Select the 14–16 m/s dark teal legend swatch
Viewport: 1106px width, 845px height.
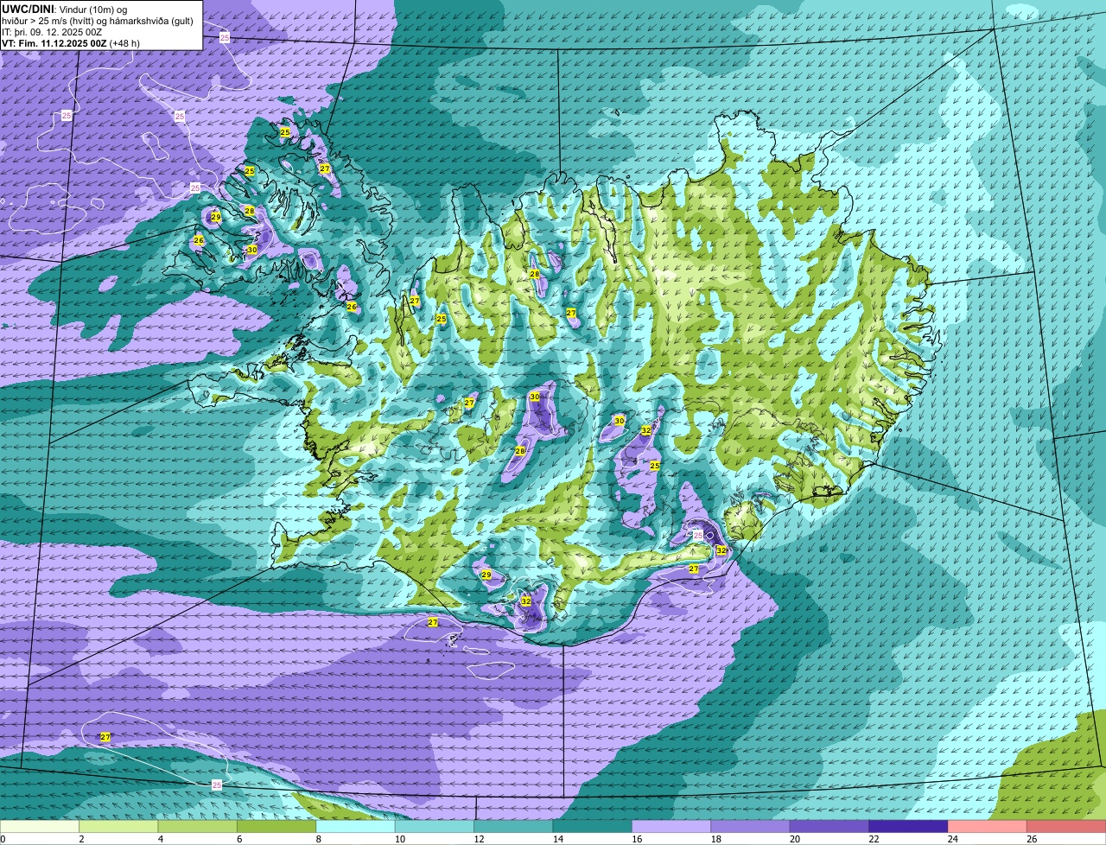(x=593, y=827)
